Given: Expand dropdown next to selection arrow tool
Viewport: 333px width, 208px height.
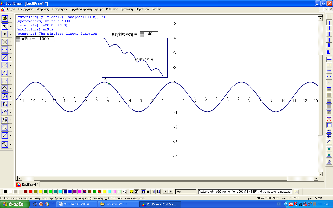Looking at the screenshot, I should 10,27.
